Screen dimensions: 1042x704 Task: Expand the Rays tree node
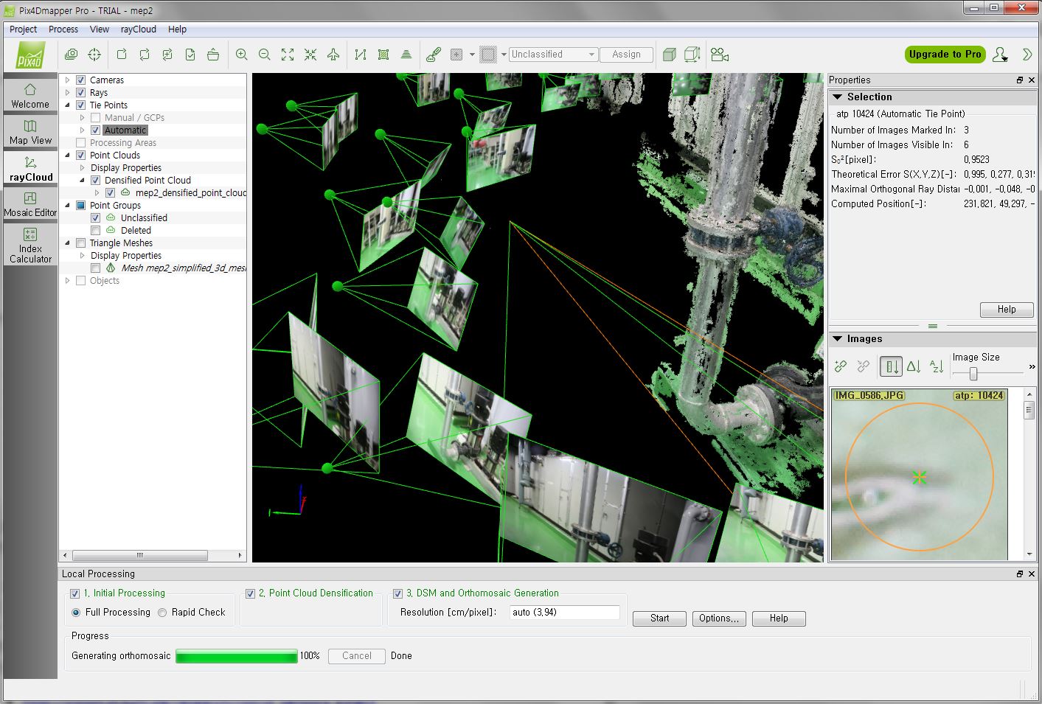point(68,92)
